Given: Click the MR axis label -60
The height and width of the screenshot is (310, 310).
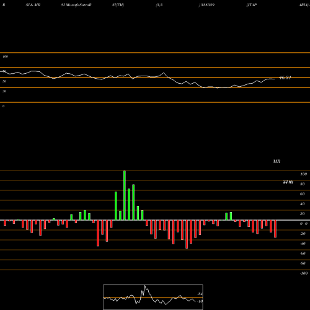Looking at the screenshot, I should pyautogui.click(x=303, y=254).
